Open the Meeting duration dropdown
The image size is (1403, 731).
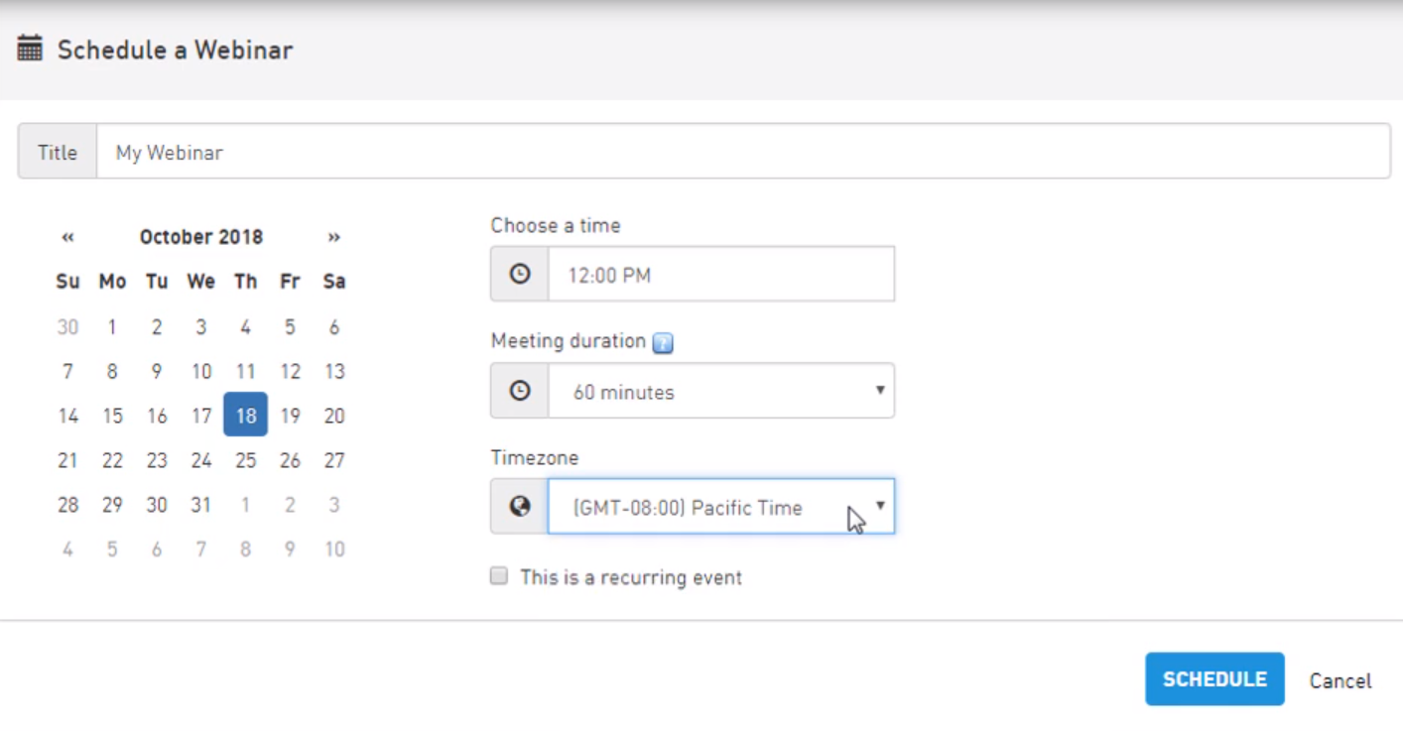(721, 391)
